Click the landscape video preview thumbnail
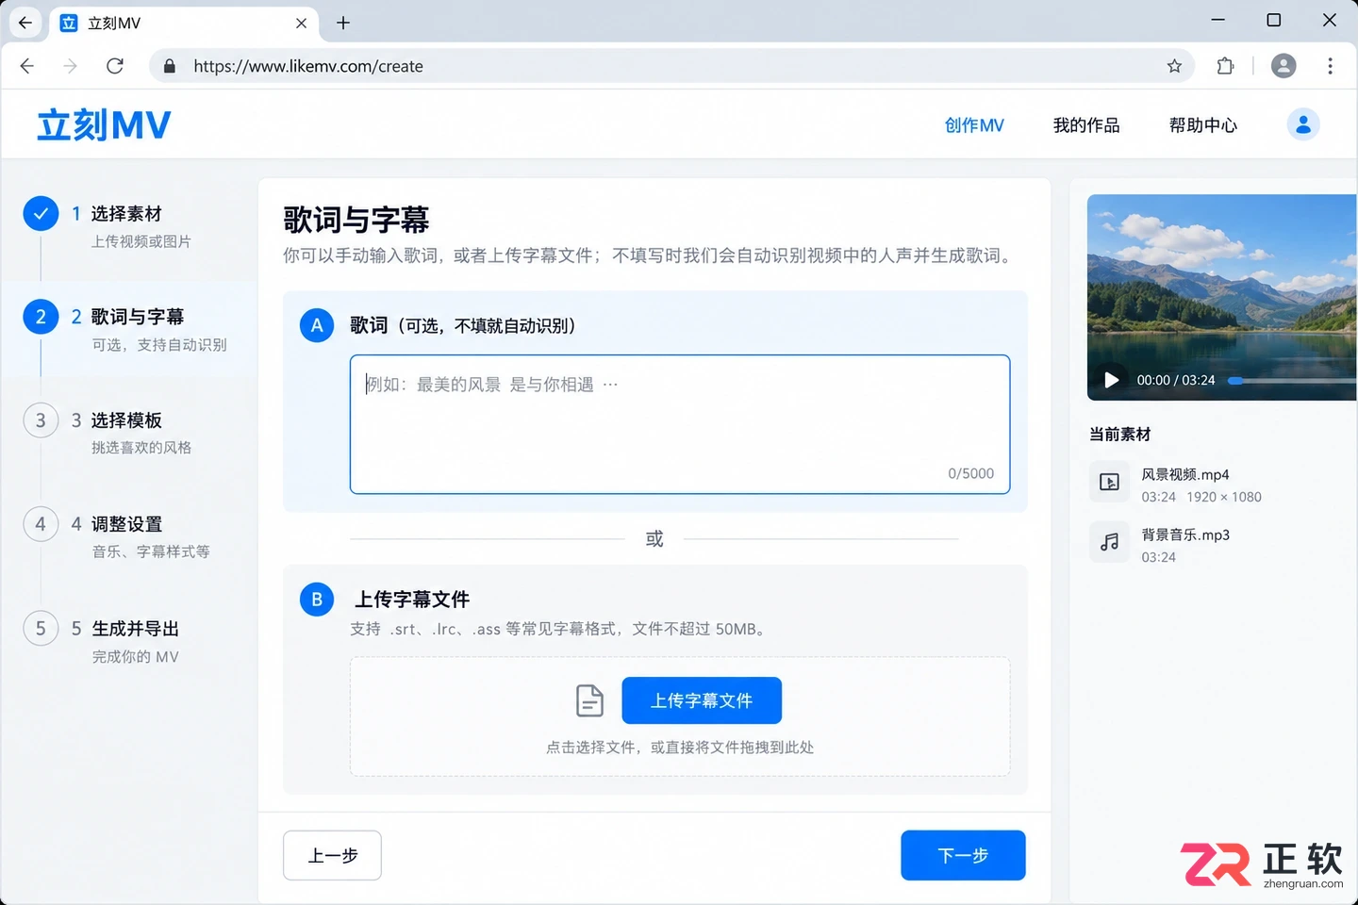This screenshot has width=1358, height=905. (x=1222, y=297)
